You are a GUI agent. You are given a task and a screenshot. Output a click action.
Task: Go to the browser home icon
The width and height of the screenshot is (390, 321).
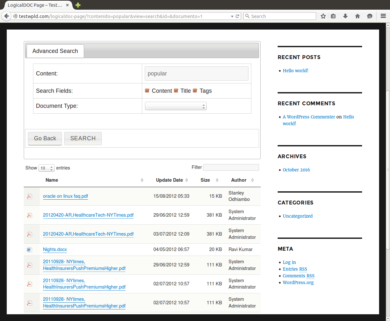358,16
